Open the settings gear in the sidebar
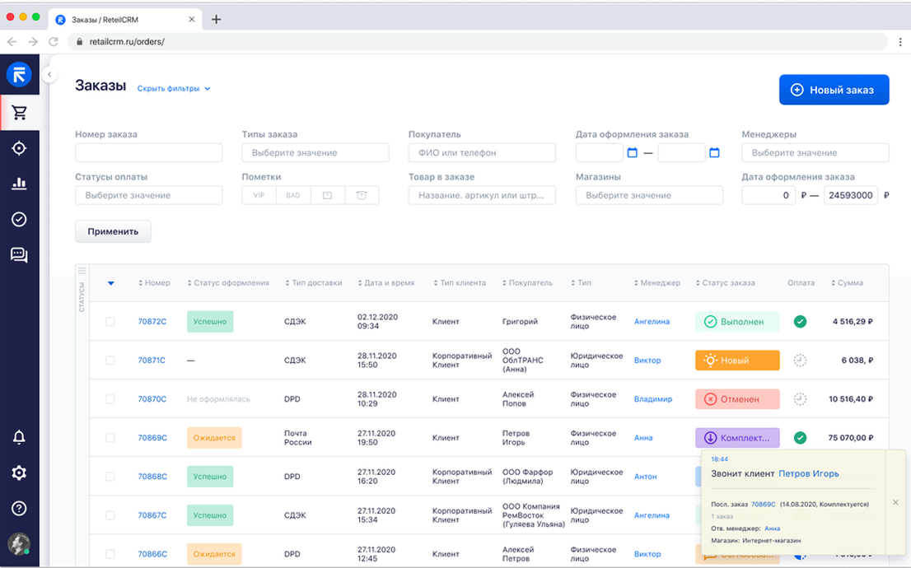Image resolution: width=911 pixels, height=568 pixels. click(19, 473)
